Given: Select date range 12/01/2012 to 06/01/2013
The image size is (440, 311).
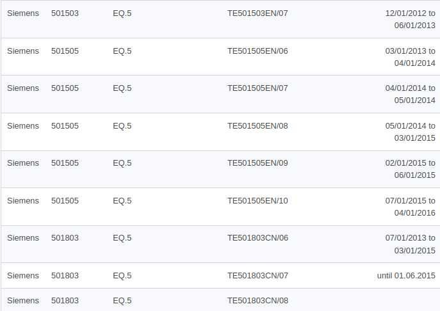Looking at the screenshot, I should (x=410, y=19).
